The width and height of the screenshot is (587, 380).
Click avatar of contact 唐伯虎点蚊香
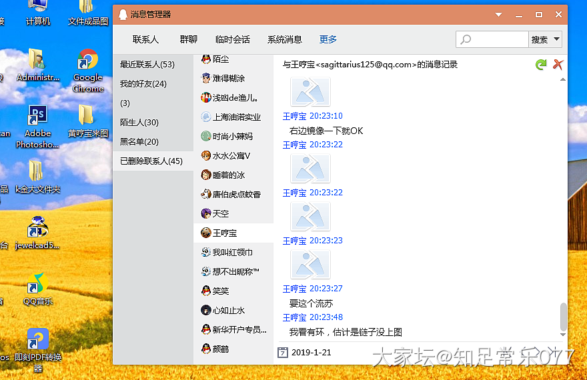tap(206, 194)
